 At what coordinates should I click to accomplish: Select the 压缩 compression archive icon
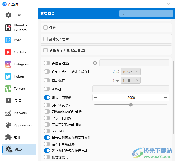tap(8, 101)
